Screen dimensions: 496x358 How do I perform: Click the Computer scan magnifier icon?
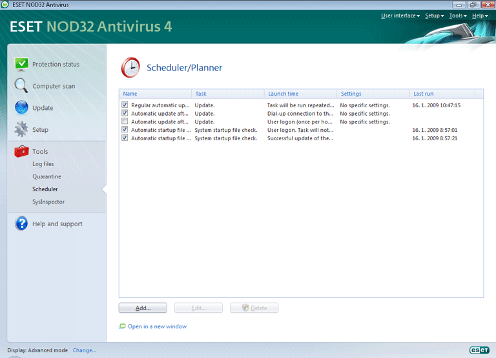point(21,86)
